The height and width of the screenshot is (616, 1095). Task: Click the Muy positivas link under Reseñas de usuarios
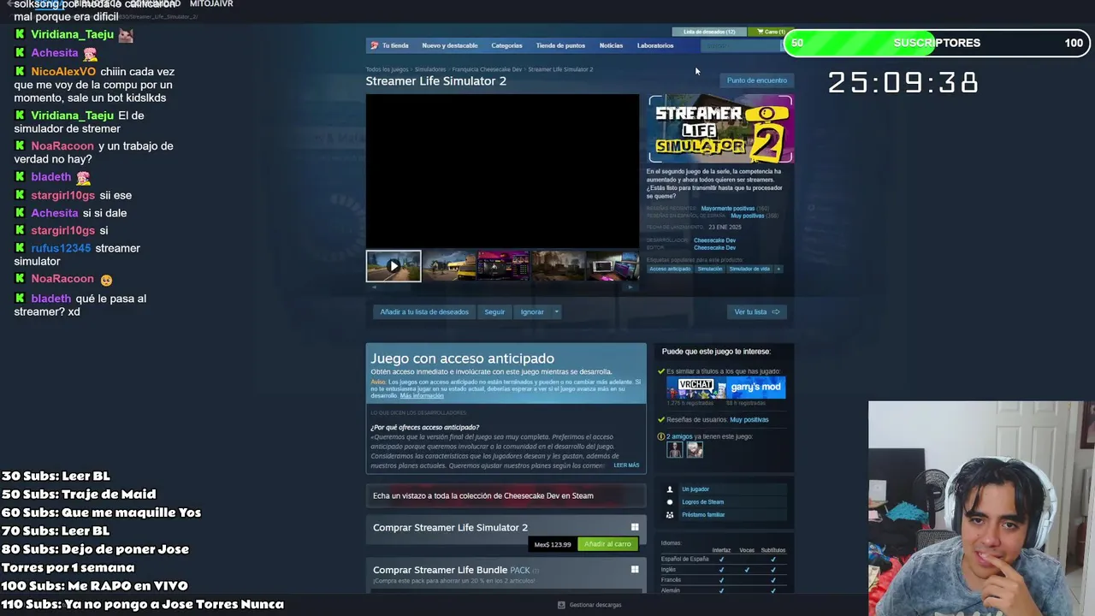(749, 420)
